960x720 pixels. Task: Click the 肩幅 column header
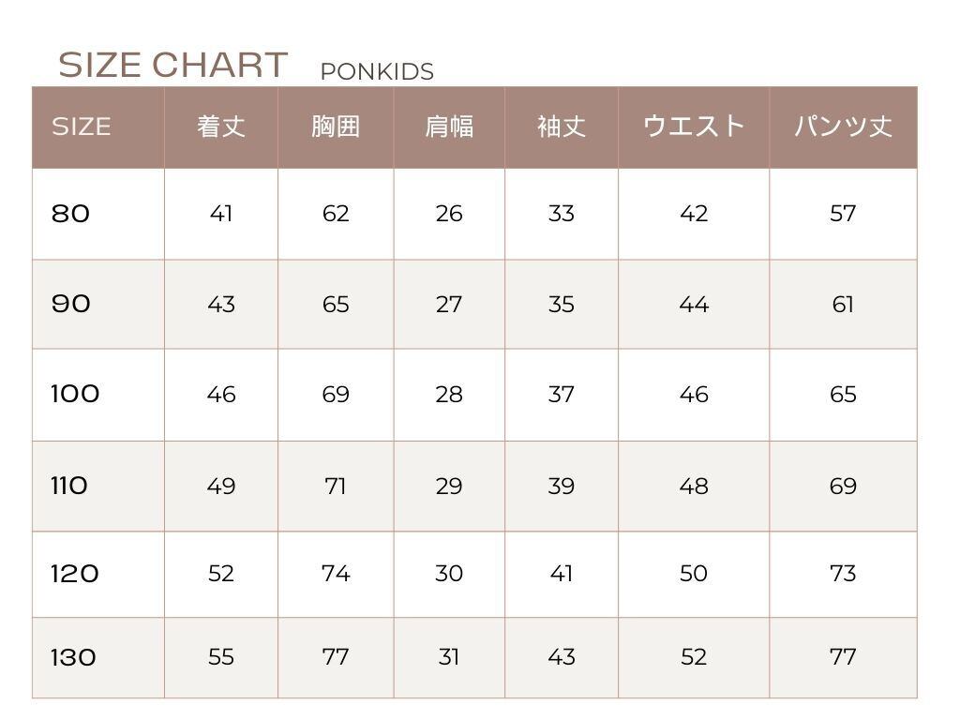449,127
